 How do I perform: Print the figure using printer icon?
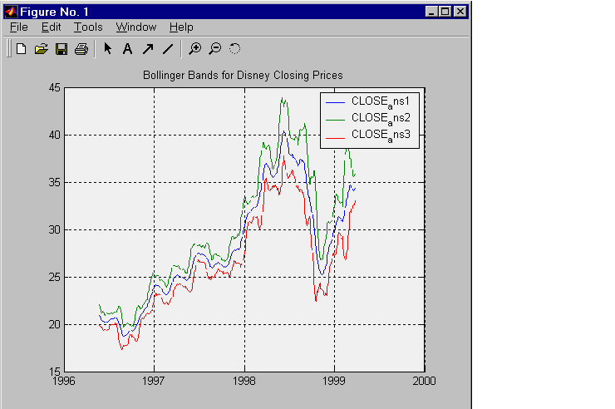81,49
